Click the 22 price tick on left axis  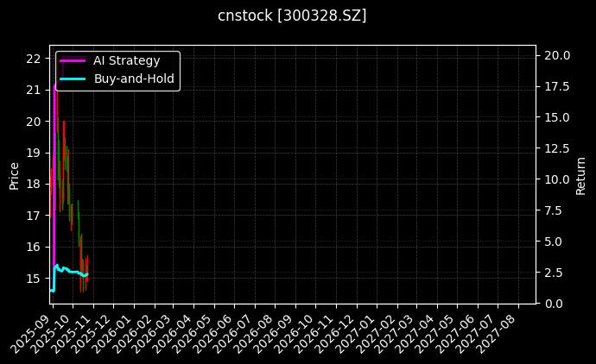point(33,59)
